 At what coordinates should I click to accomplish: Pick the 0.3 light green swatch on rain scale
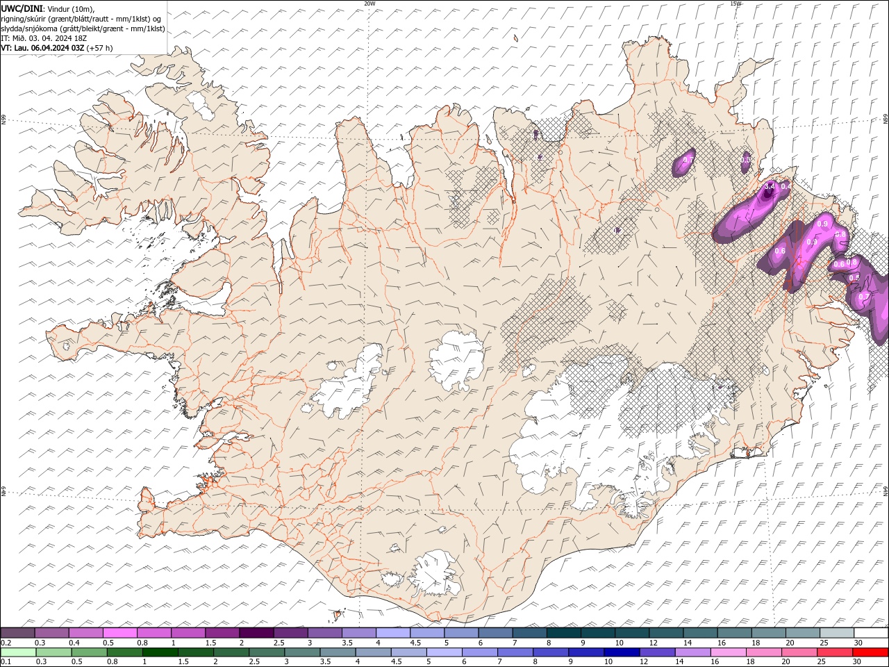(53, 652)
